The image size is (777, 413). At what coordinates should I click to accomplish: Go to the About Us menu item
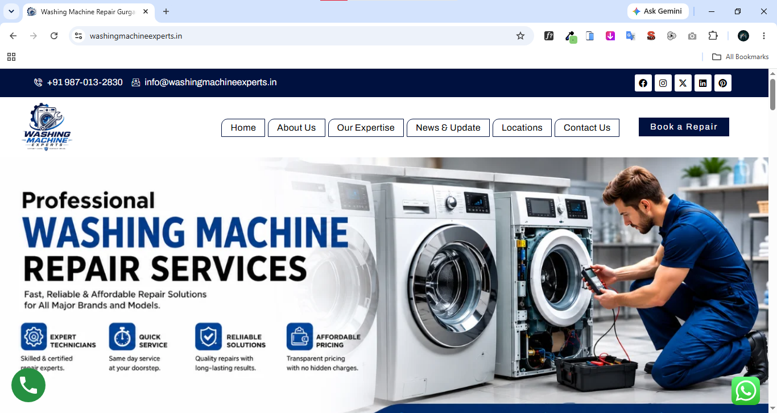click(x=296, y=128)
